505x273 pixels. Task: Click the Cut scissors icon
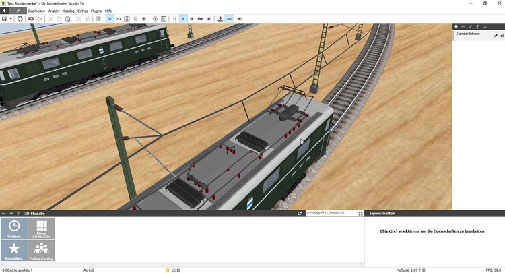(x=50, y=19)
